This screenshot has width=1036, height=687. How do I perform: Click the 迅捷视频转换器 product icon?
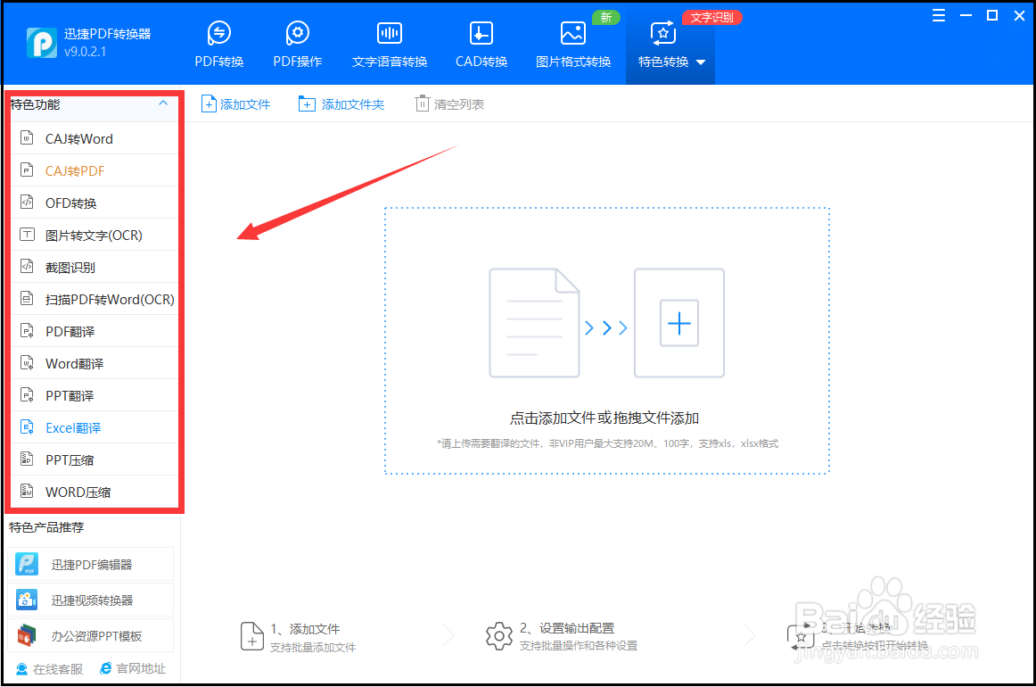(x=27, y=600)
